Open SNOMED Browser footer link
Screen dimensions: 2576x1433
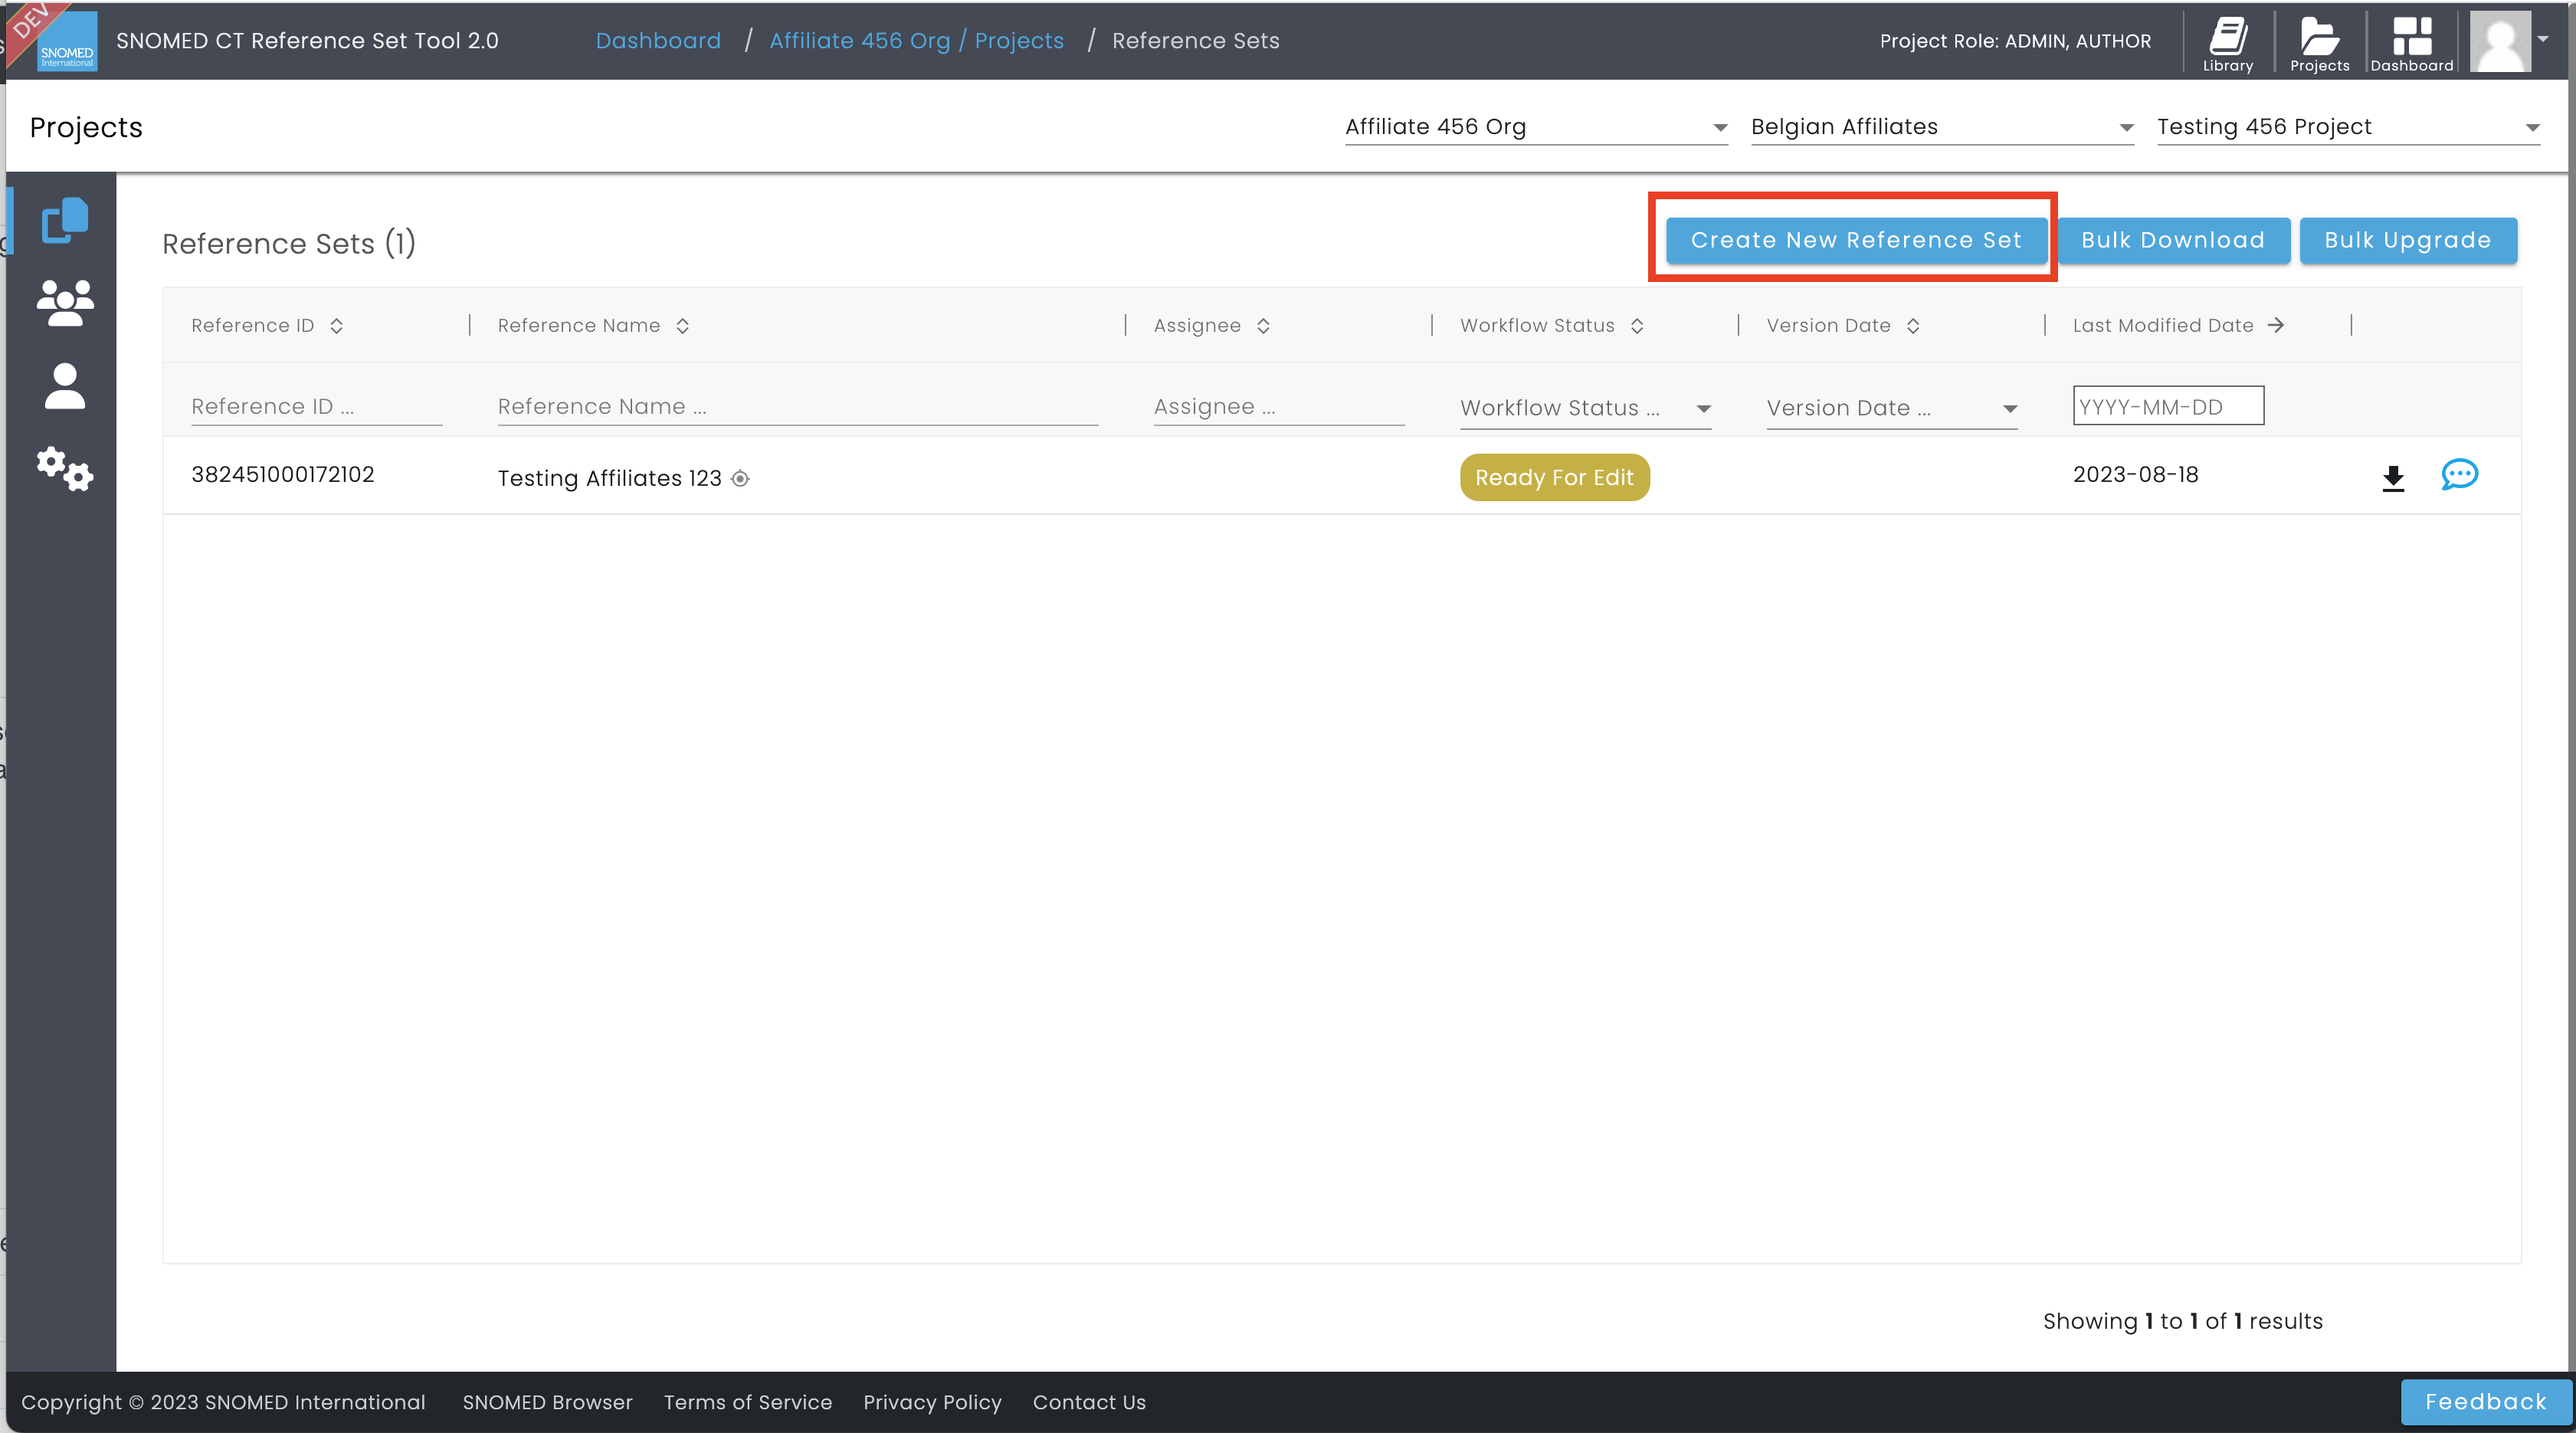tap(547, 1402)
